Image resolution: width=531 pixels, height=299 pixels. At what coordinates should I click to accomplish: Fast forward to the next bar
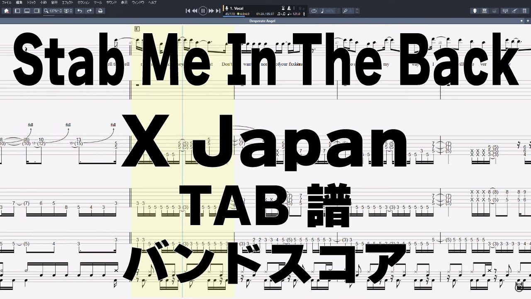tap(211, 11)
